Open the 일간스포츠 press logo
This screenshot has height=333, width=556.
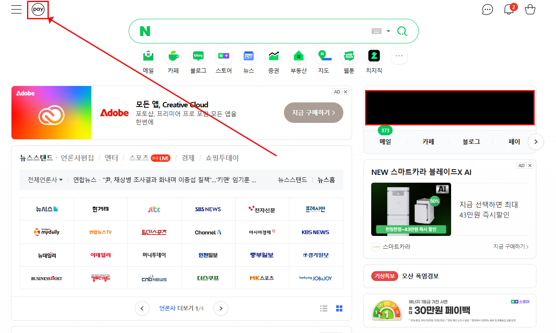click(154, 232)
